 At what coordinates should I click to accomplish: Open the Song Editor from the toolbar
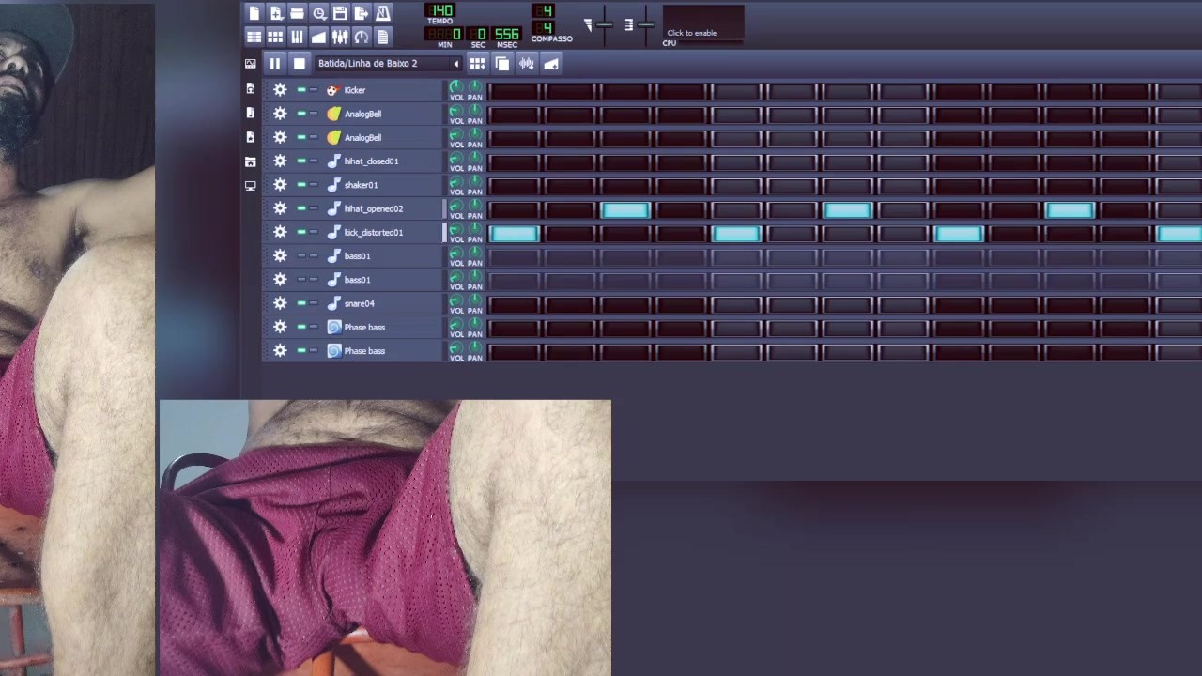coord(254,37)
